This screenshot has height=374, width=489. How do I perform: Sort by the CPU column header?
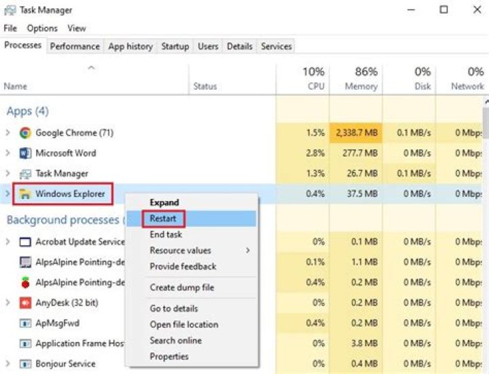point(303,79)
